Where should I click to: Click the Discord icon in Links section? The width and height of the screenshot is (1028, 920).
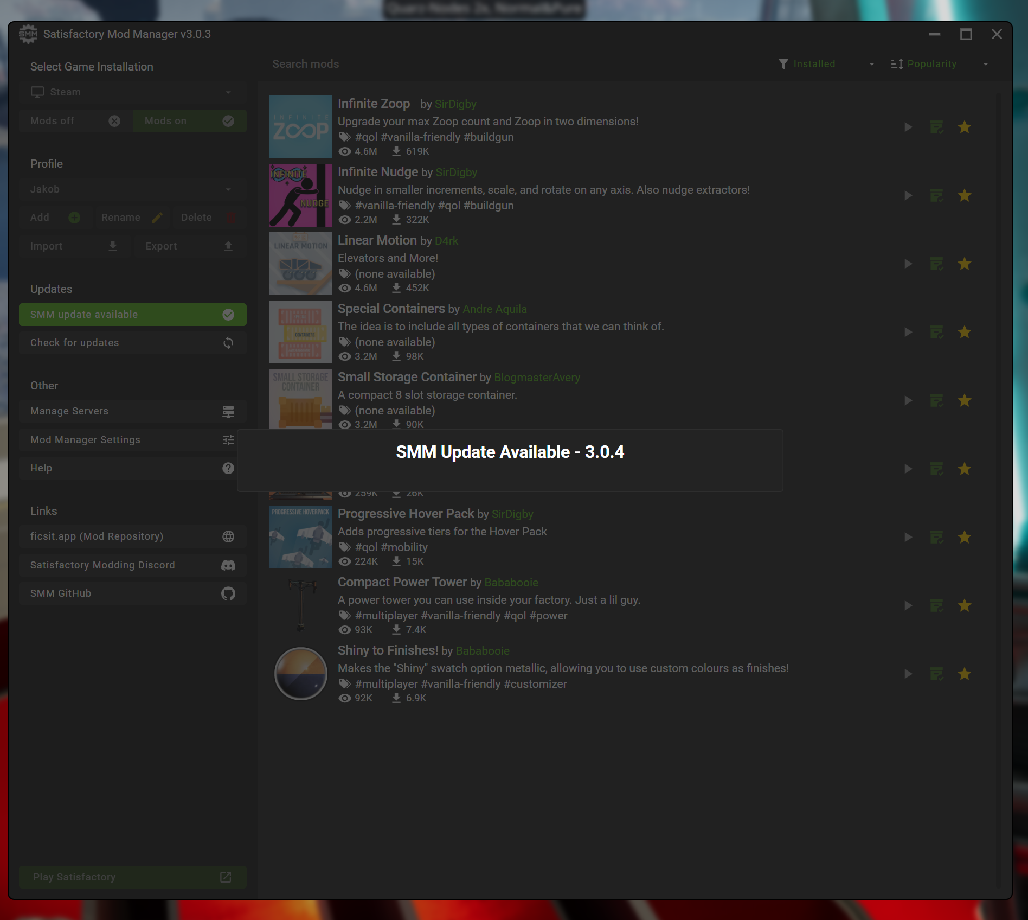[228, 565]
